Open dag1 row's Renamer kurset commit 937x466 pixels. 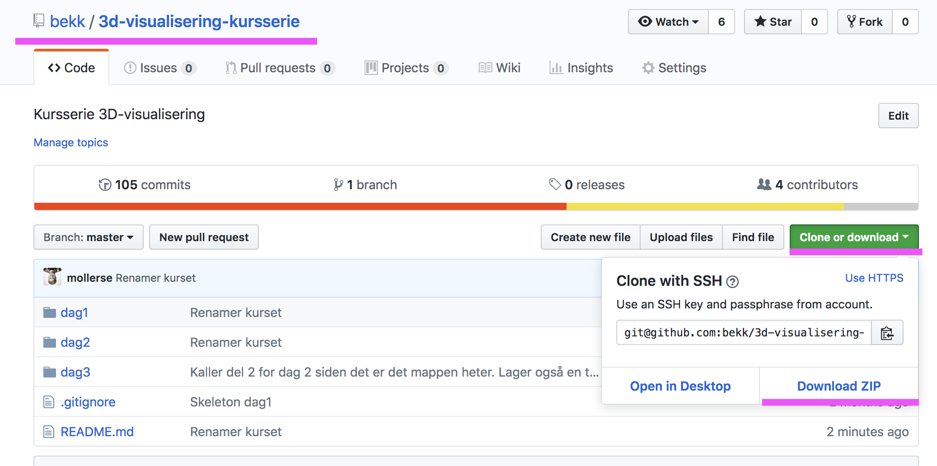tap(236, 312)
